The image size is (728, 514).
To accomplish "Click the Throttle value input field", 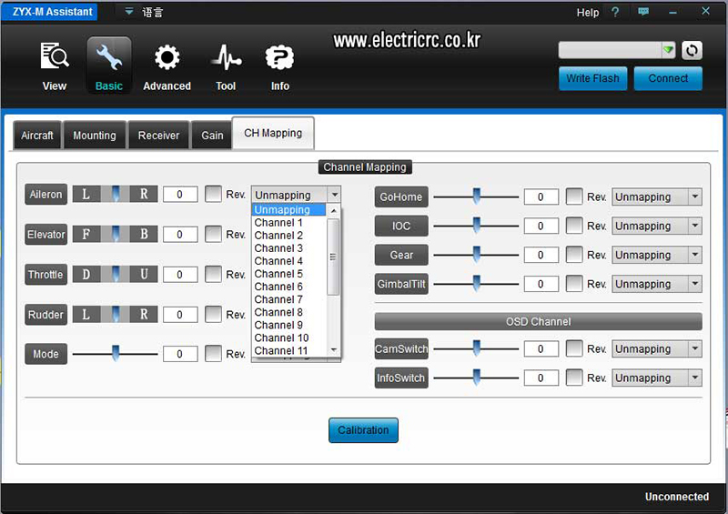I will pyautogui.click(x=180, y=275).
